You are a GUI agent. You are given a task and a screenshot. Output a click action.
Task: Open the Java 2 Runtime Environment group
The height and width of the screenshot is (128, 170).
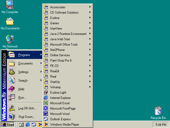click(68, 34)
